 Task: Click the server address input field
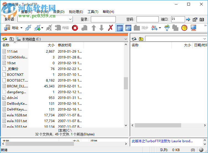pyautogui.click(x=43, y=19)
